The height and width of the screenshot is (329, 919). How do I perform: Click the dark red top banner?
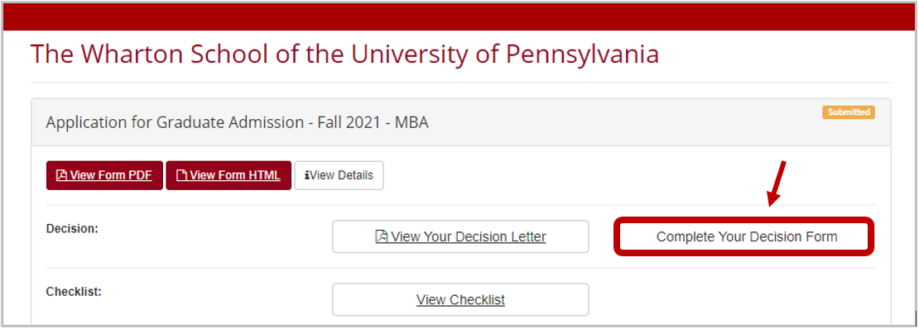[x=459, y=17]
